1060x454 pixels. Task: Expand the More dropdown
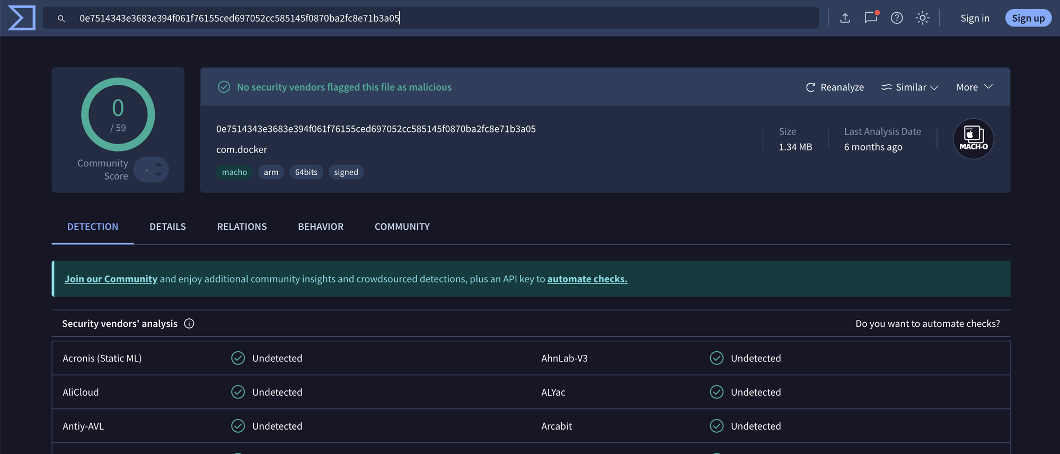[x=974, y=87]
